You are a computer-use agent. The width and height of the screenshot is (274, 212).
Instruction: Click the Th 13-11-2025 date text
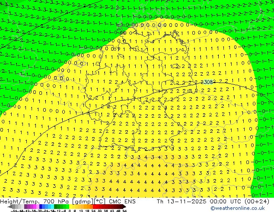[x=182, y=202]
